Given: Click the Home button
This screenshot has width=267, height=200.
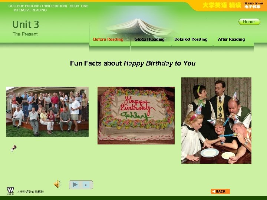Looking at the screenshot, I should [x=249, y=22].
